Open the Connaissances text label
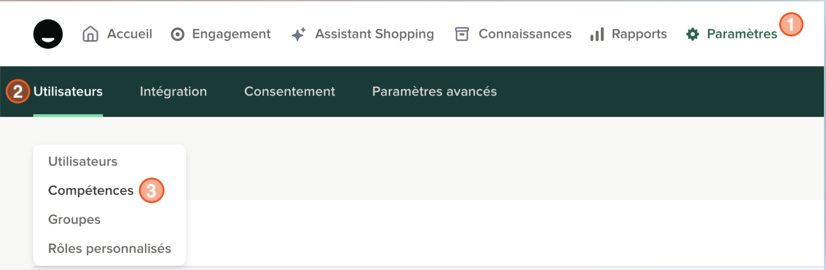This screenshot has width=826, height=270. coord(525,34)
